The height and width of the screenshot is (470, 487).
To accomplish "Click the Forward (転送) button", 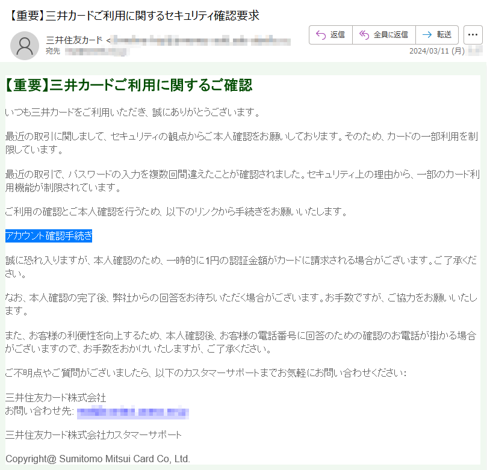I will click(437, 35).
